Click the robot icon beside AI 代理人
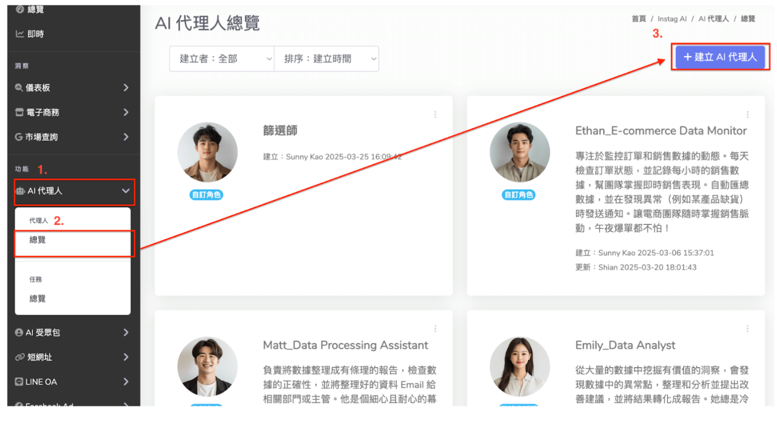Screen dimensions: 777x425 (x=21, y=191)
